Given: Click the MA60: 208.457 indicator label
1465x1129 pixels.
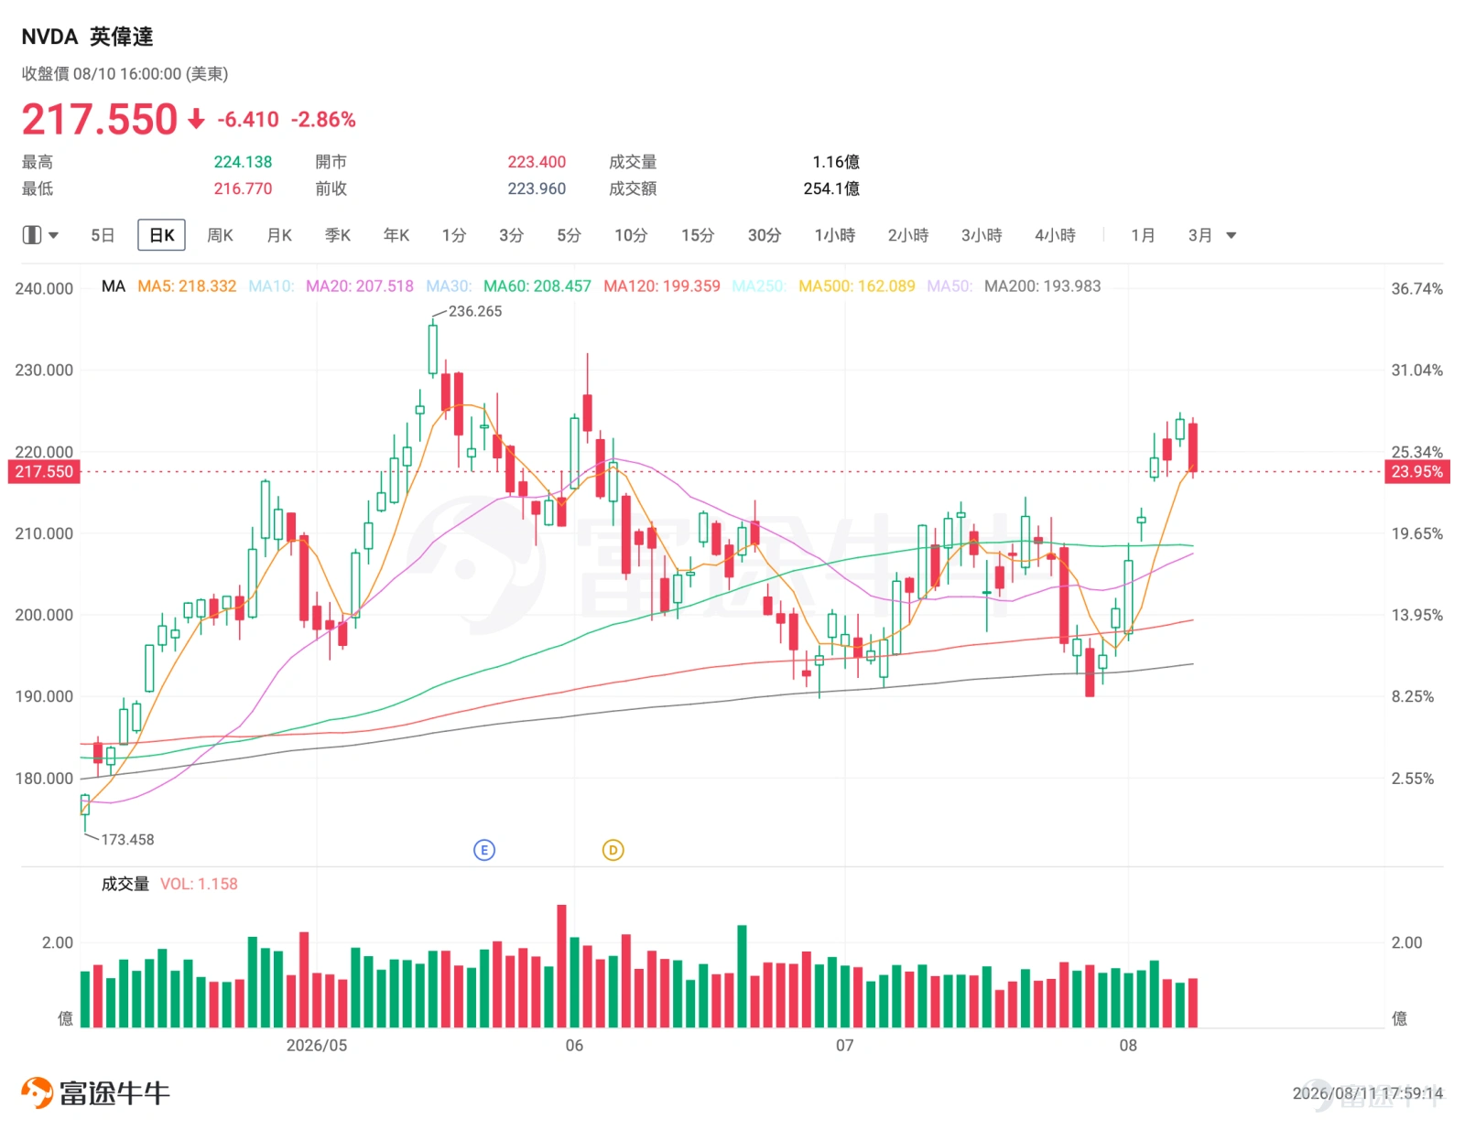Looking at the screenshot, I should 537,286.
